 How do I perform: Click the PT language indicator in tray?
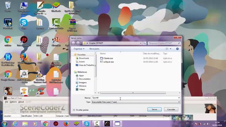point(188,123)
